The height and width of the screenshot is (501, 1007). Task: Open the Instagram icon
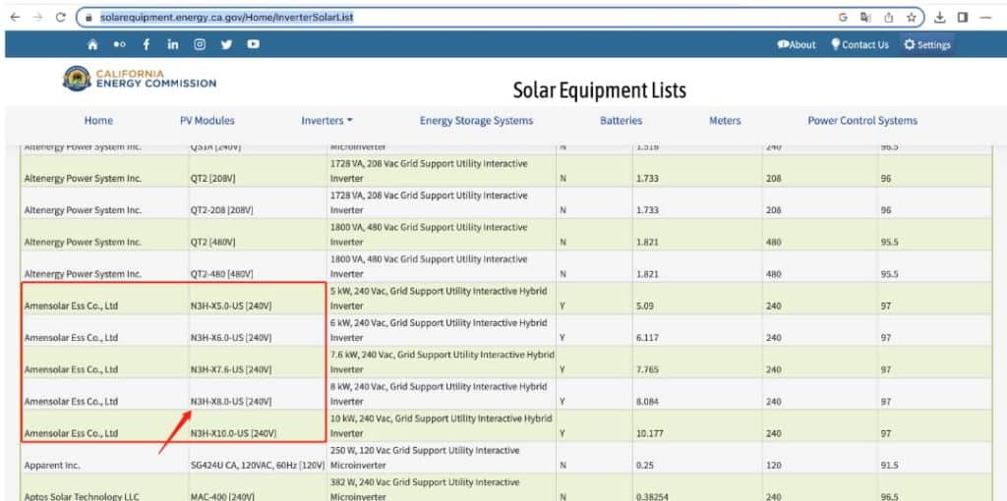(200, 44)
